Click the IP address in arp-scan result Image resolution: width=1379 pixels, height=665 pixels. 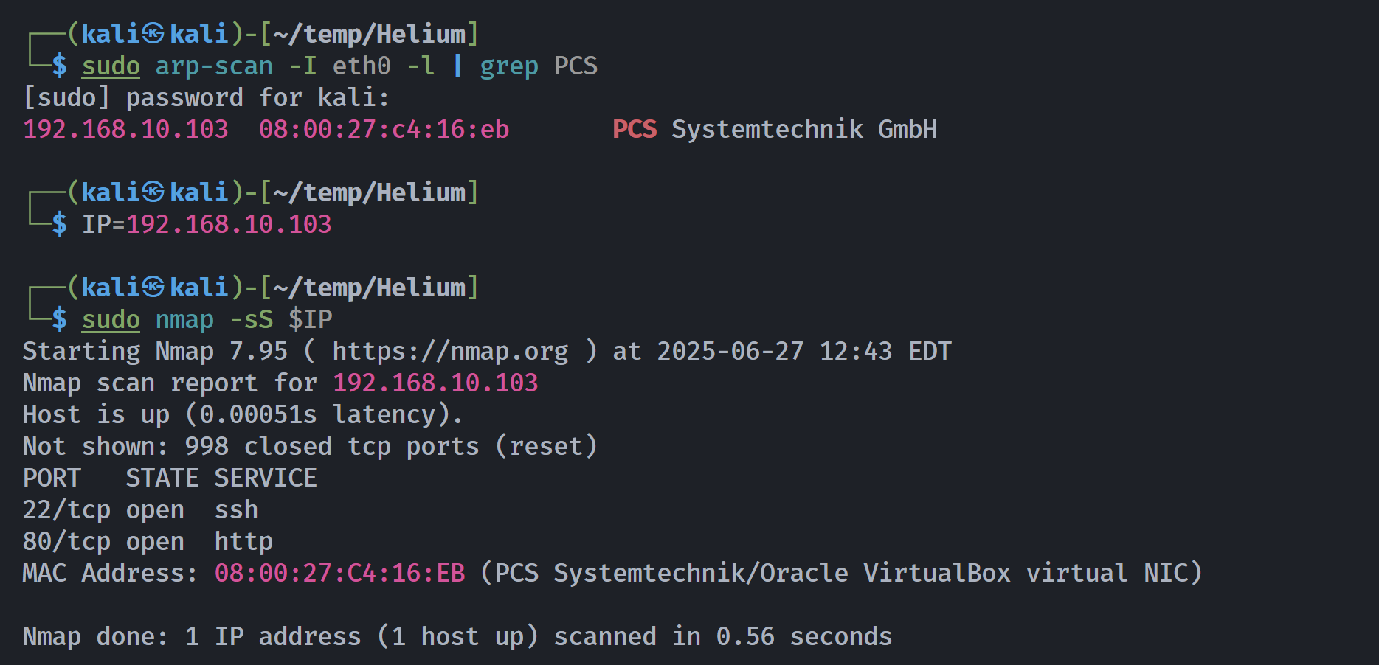[x=125, y=130]
